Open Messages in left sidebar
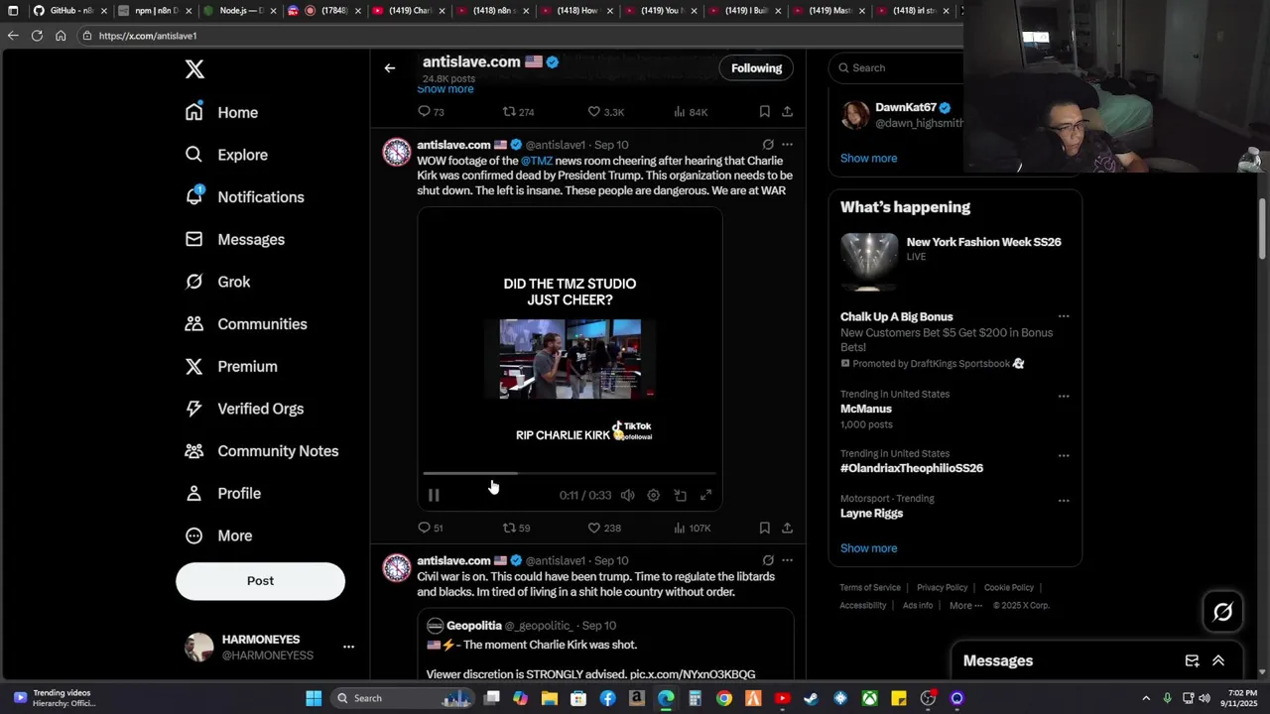1270x714 pixels. tap(234, 239)
